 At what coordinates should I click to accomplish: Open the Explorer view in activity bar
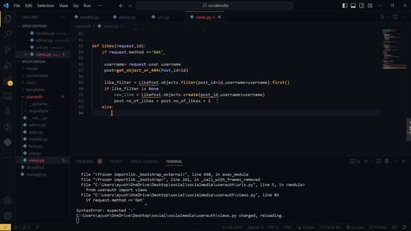tap(8, 19)
